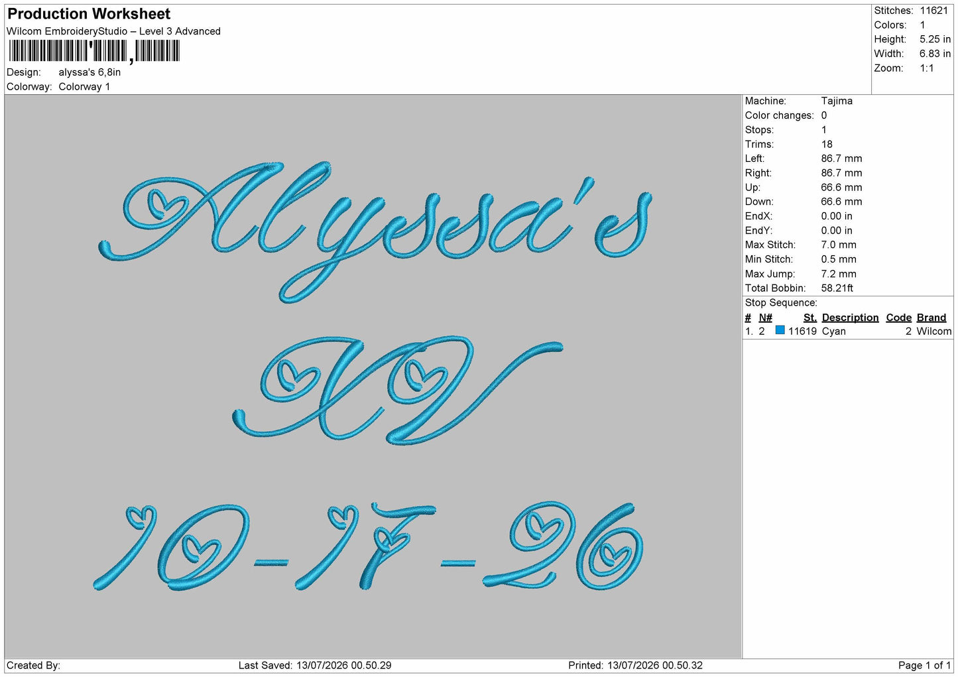This screenshot has width=958, height=677.
Task: Click the Stitches value '11621'
Action: (x=933, y=11)
